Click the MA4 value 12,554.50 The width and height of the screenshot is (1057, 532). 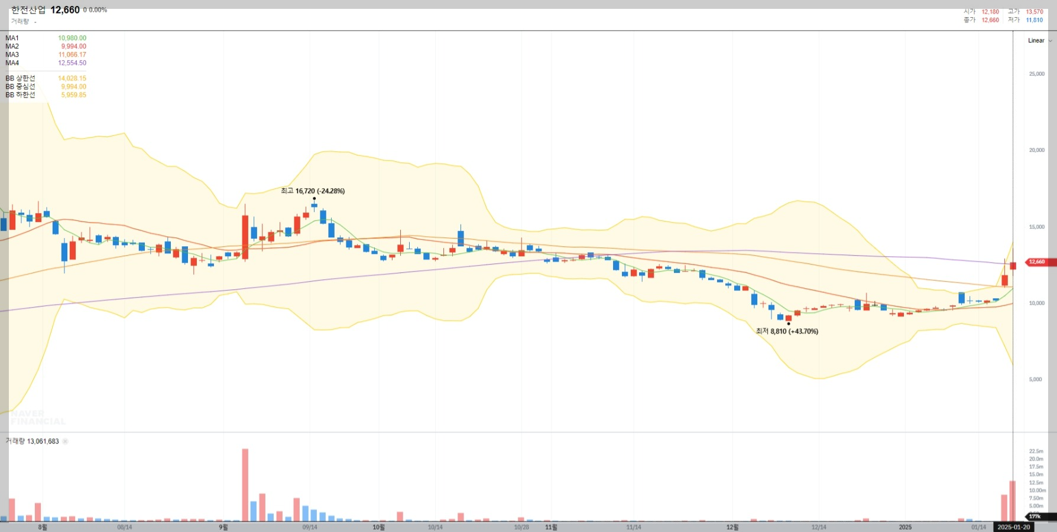(x=72, y=63)
